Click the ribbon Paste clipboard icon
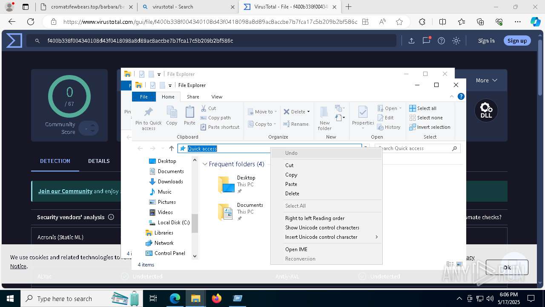This screenshot has width=545, height=307. click(189, 116)
